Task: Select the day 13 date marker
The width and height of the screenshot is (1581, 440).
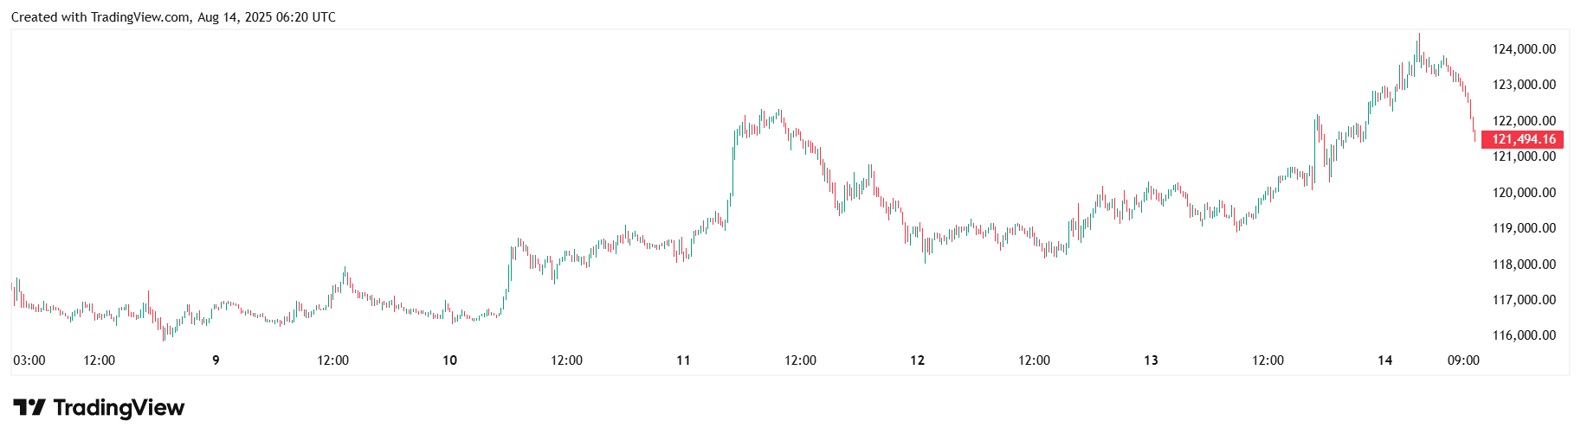Action: pyautogui.click(x=1152, y=360)
